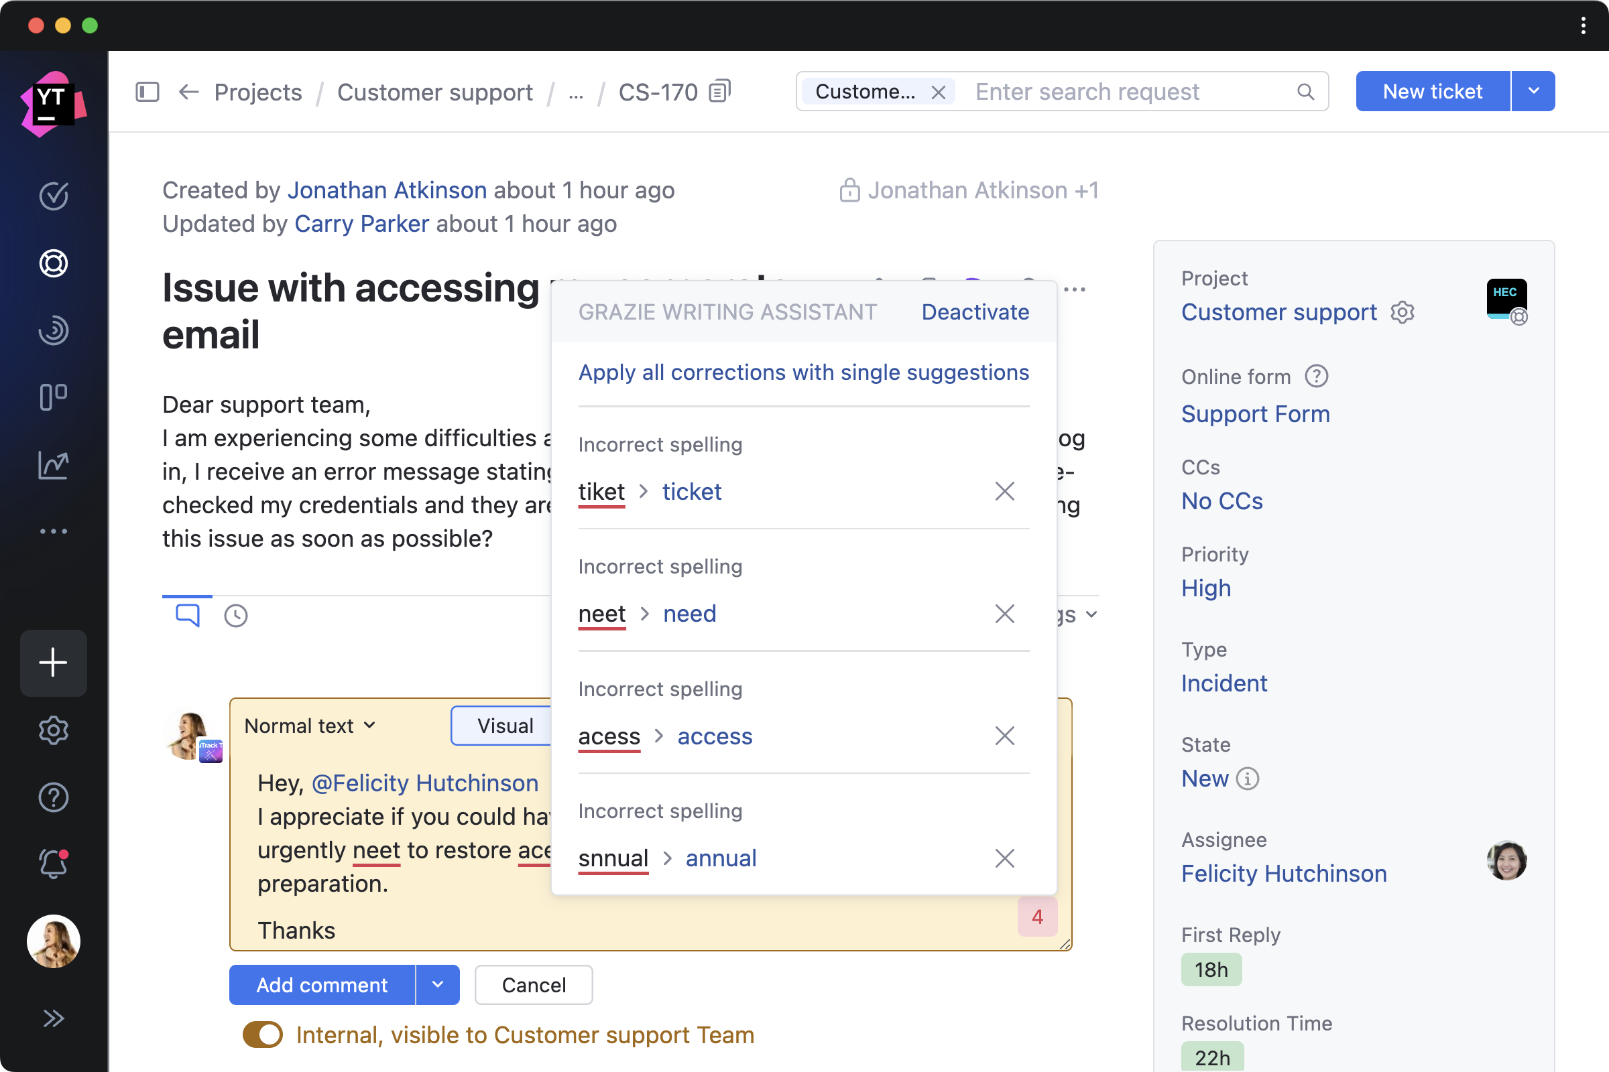Expand the Add comment dropdown arrow
Image resolution: width=1609 pixels, height=1072 pixels.
438,985
